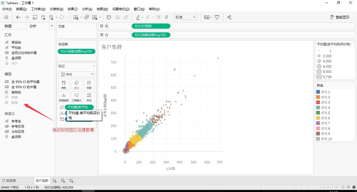Viewport: 357px width, 192px height.
Task: Click the fix axes pin icon
Action: (166, 17)
